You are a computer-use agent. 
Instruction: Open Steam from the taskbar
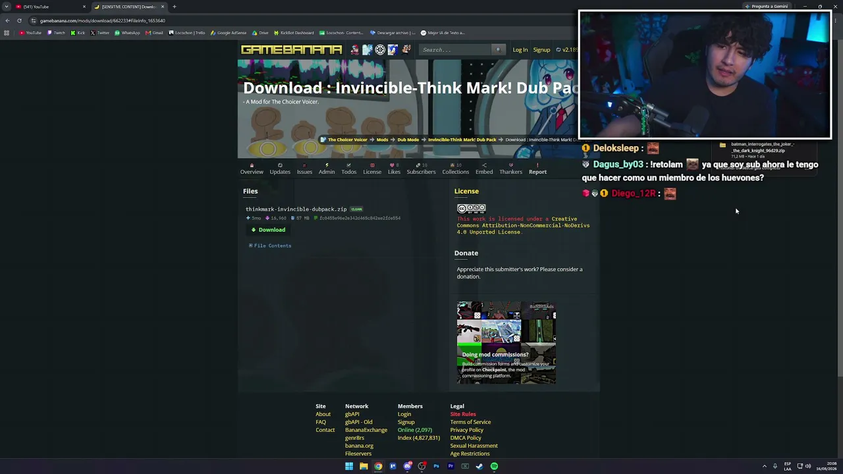(x=479, y=466)
